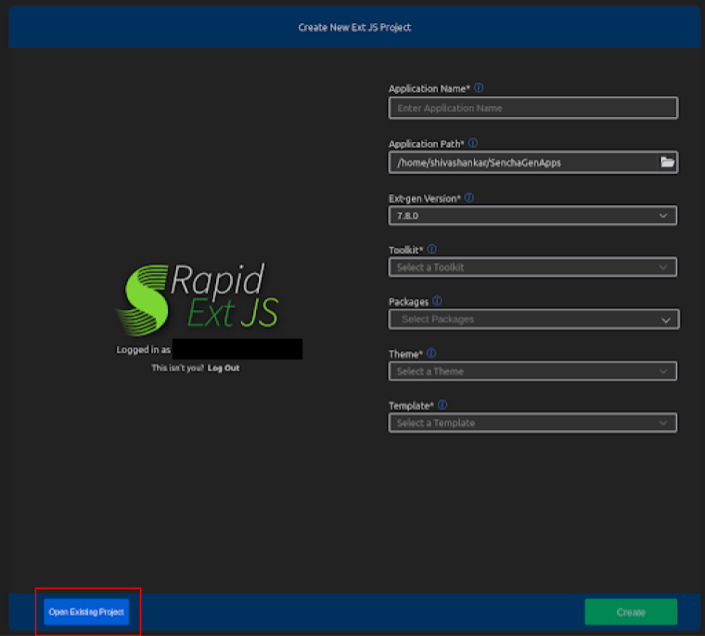Click info icon beside Application Name label
This screenshot has width=705, height=636.
479,88
